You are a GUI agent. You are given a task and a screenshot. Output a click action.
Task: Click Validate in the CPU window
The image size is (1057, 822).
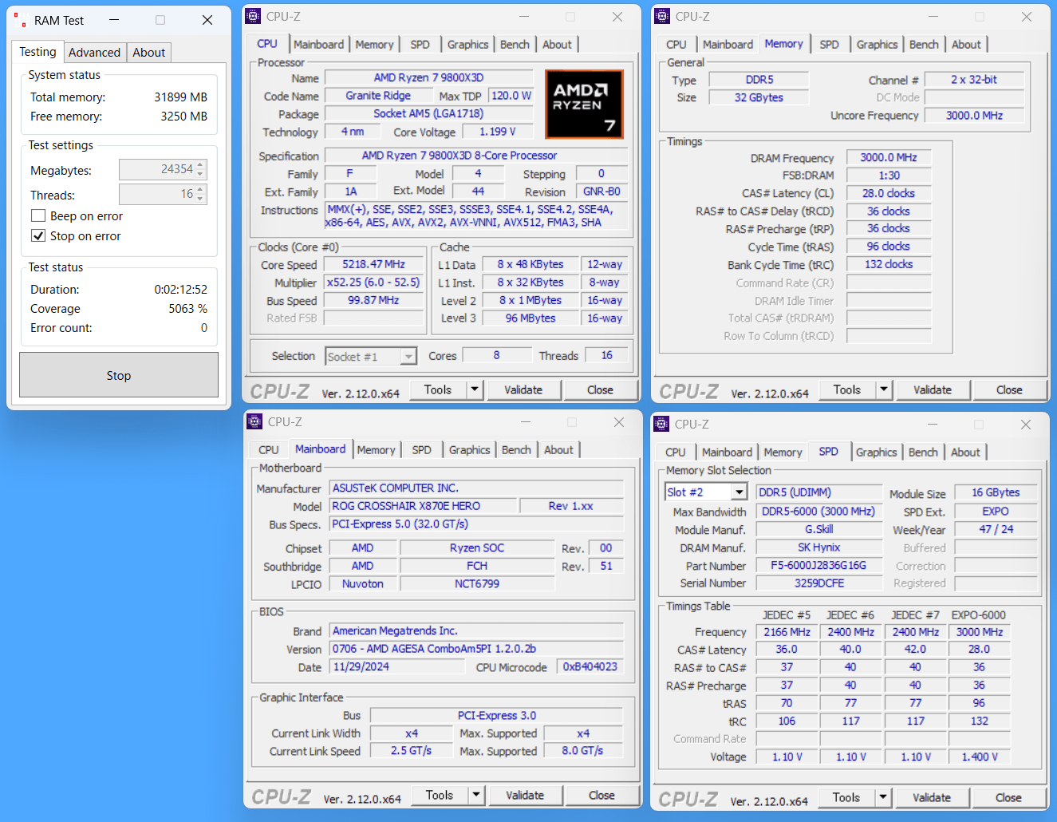click(523, 389)
